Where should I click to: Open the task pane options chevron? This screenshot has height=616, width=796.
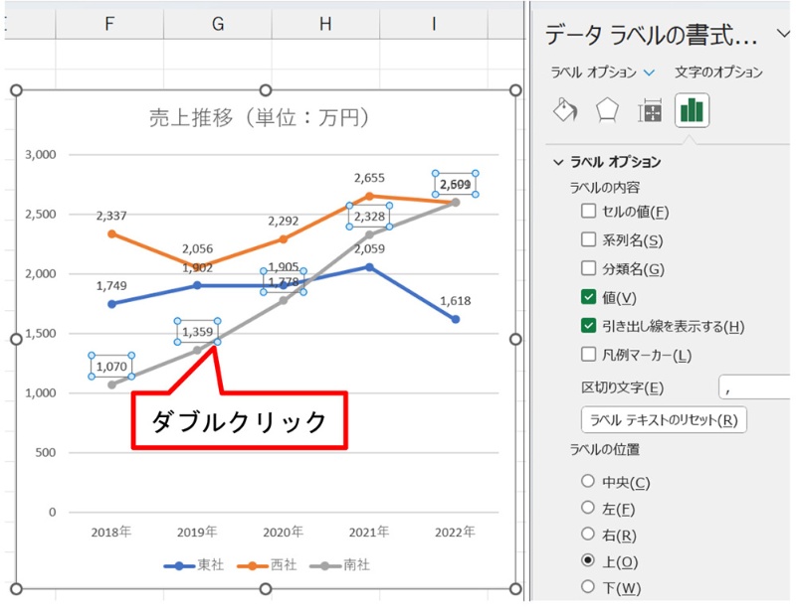(x=780, y=35)
